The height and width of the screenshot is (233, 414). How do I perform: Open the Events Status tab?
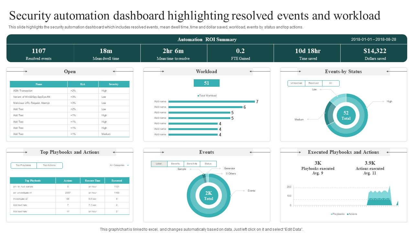[208, 164]
